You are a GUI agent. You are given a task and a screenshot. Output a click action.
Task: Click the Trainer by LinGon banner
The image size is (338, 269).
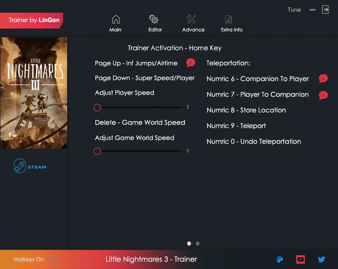click(32, 20)
